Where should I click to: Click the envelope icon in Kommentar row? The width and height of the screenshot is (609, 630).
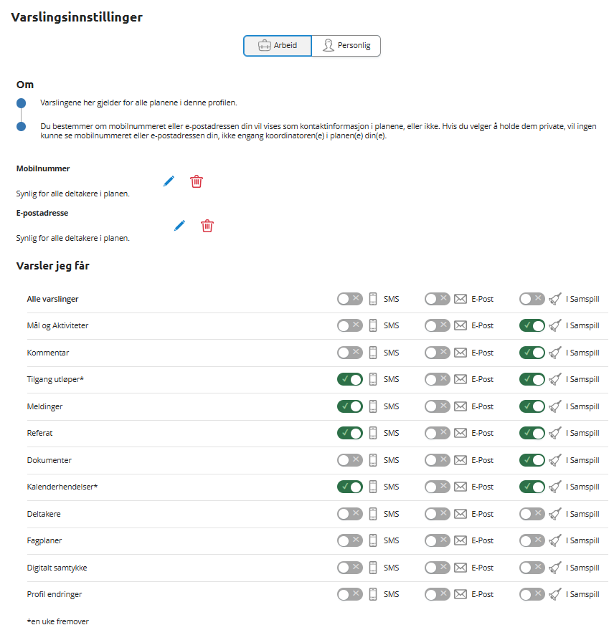[x=461, y=353]
